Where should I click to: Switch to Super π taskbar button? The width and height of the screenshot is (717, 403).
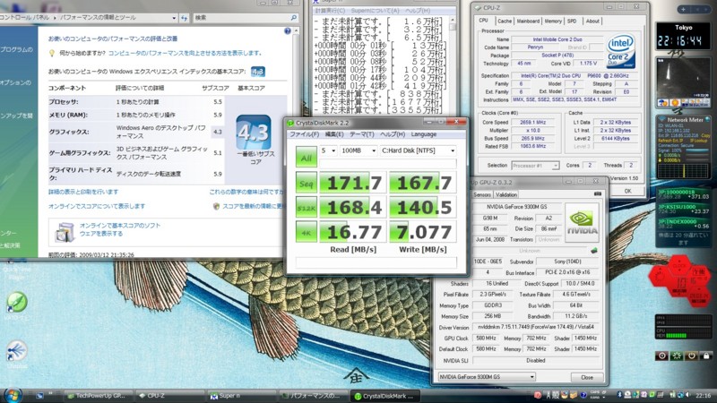click(241, 396)
